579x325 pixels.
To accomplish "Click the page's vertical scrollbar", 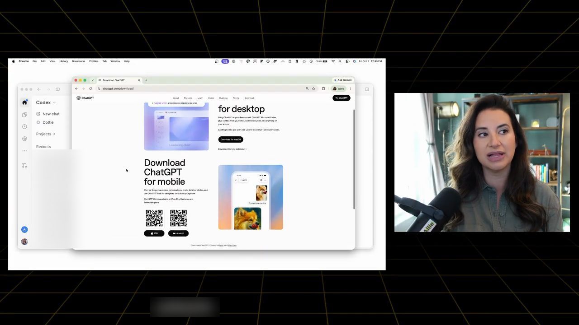I will click(x=354, y=159).
